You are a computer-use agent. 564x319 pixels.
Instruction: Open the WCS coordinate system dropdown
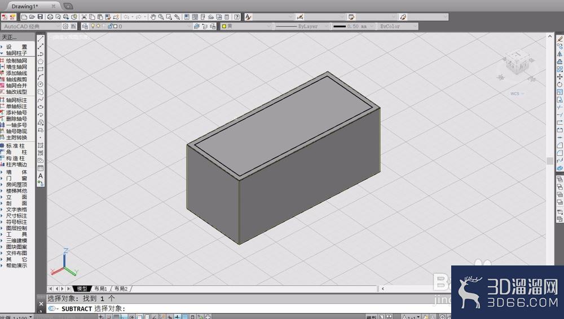[x=517, y=94]
